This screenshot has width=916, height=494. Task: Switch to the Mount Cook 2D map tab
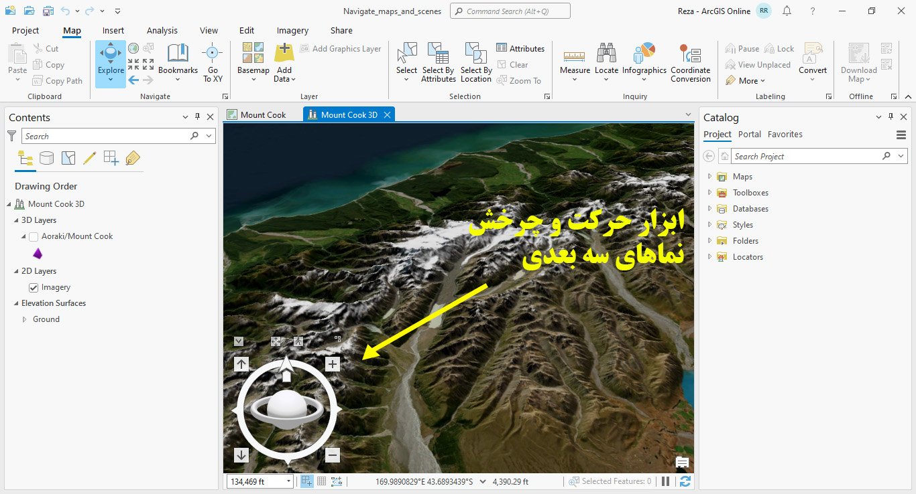click(x=260, y=114)
